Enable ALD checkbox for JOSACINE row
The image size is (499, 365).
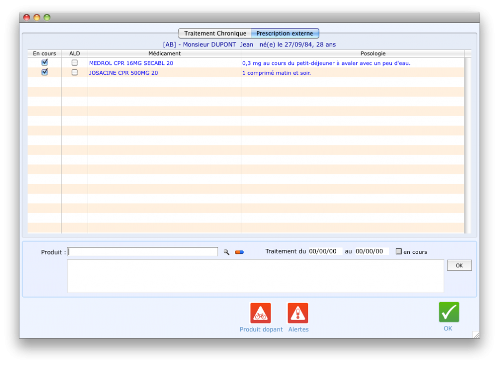75,72
